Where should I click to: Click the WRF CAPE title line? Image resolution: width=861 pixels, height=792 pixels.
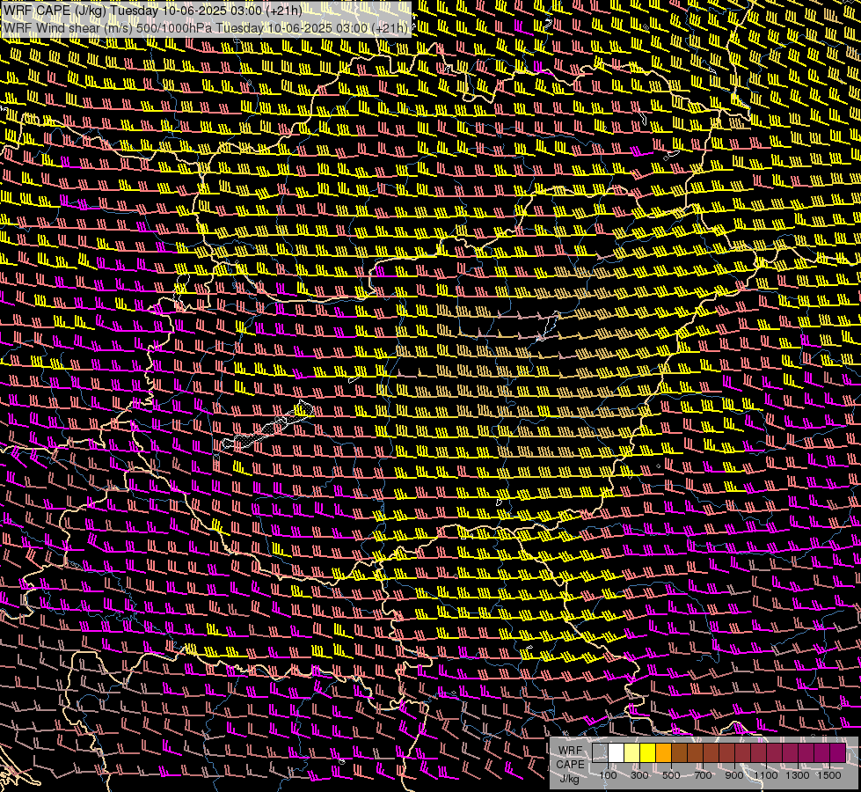click(x=152, y=11)
